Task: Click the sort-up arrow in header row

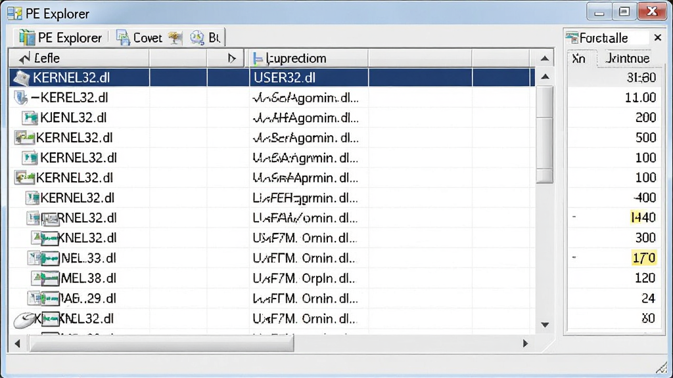Action: [545, 58]
